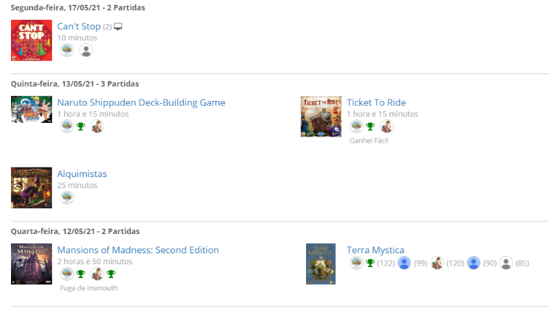Click the green trophy scoring 122 in Terra Mystica

coord(371,263)
